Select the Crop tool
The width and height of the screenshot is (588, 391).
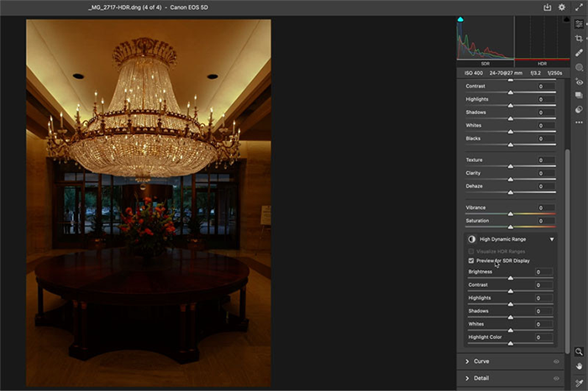pos(579,39)
